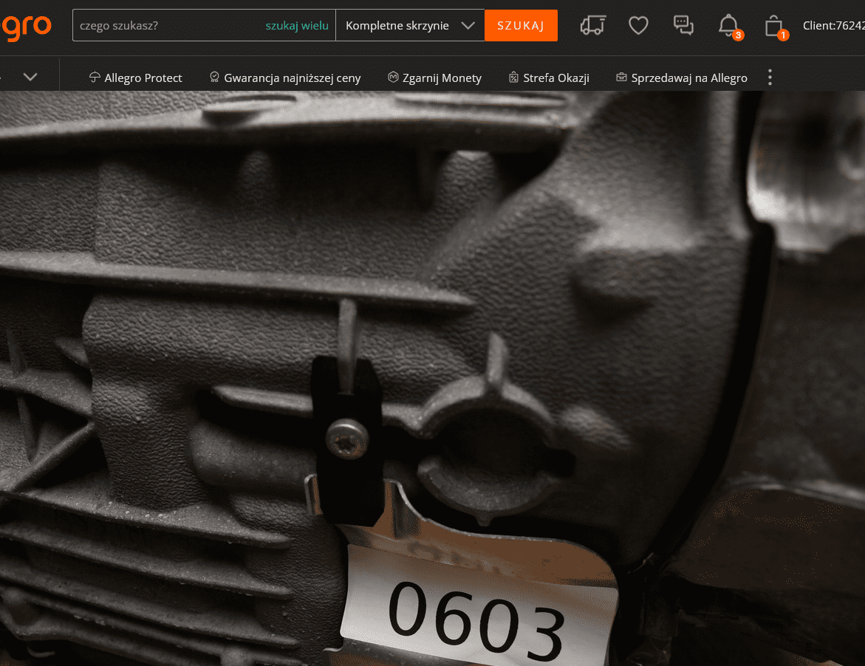The width and height of the screenshot is (865, 666).
Task: Focus the czego szukasz search field
Action: 166,26
